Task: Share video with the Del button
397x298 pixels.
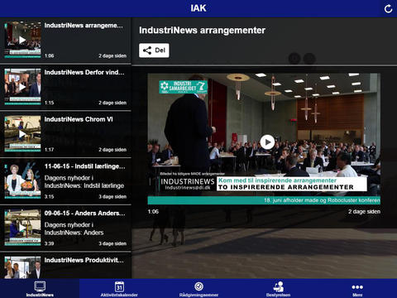Action: click(x=154, y=50)
